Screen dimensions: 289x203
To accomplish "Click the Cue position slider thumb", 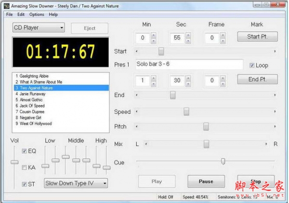I will pyautogui.click(x=223, y=161).
